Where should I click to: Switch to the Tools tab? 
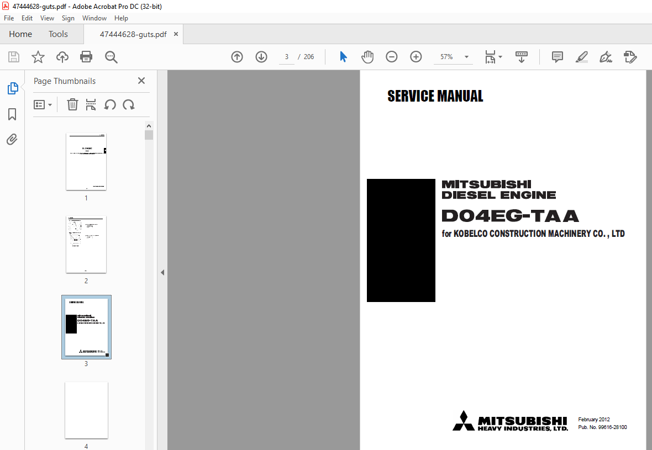[58, 34]
